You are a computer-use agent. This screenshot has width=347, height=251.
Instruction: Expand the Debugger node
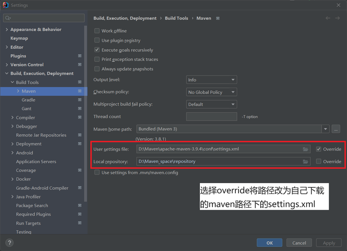12,126
